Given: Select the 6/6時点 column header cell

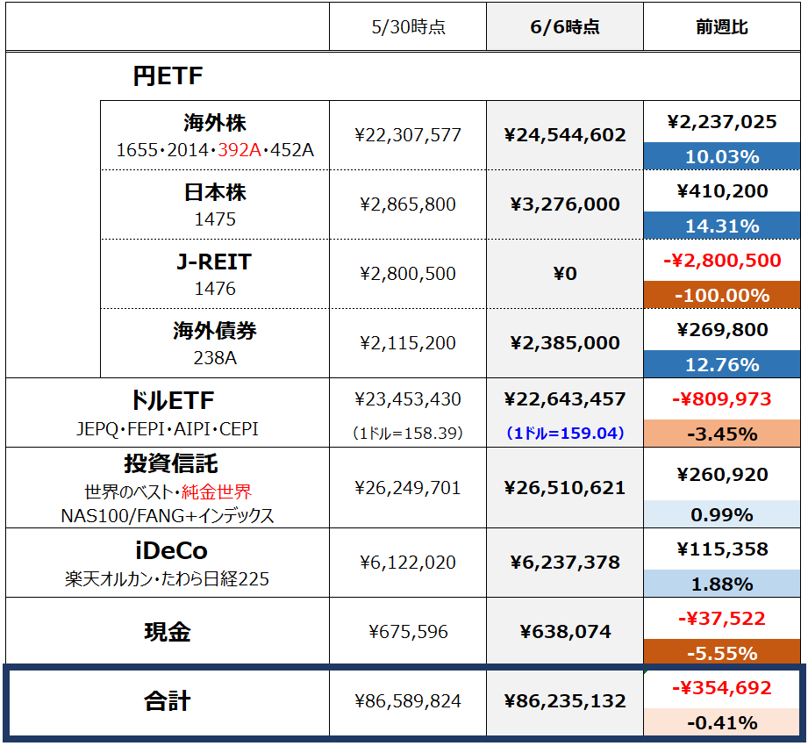Looking at the screenshot, I should click(x=565, y=27).
